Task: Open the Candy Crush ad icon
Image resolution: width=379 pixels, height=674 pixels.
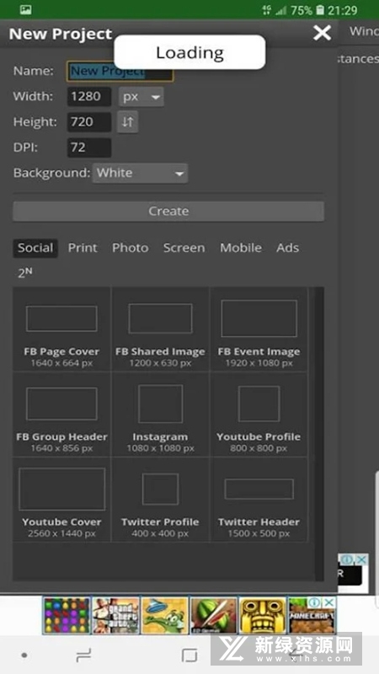Action: pyautogui.click(x=67, y=616)
